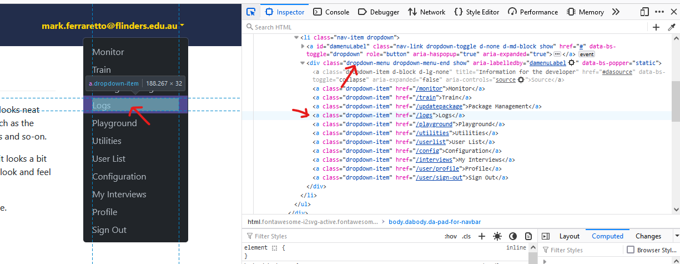The width and height of the screenshot is (680, 264).
Task: Select Playground in the dropdown menu
Action: pyautogui.click(x=114, y=123)
